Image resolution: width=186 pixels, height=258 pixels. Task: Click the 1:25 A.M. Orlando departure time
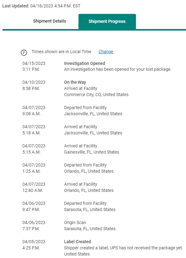click(31, 171)
